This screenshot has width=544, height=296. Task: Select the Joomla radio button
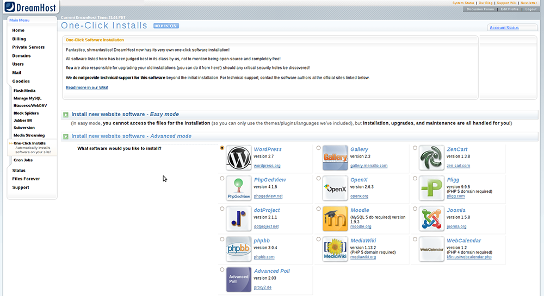415,209
